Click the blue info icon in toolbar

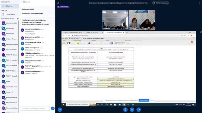coord(111,43)
